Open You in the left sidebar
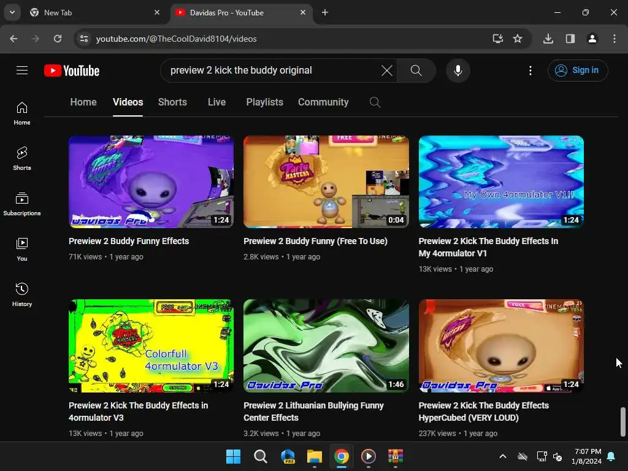628x471 pixels. click(22, 250)
